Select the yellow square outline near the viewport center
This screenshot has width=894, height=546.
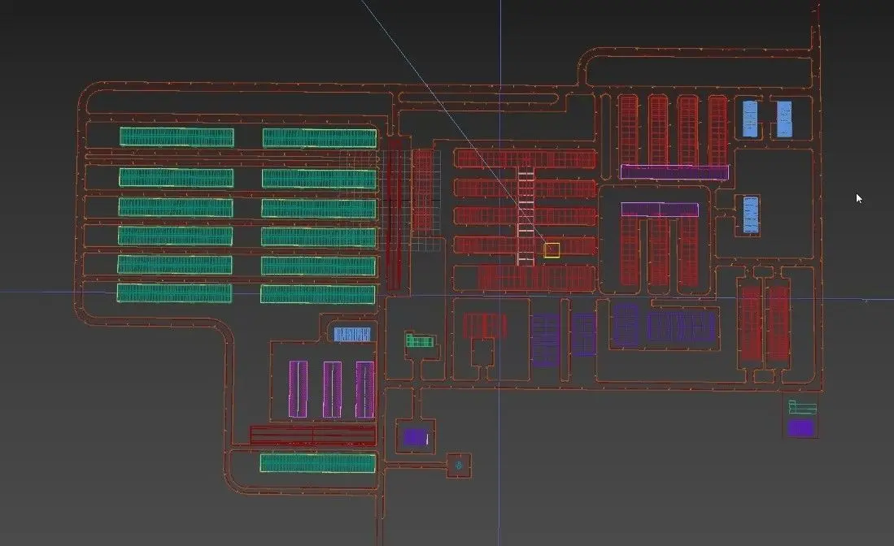click(552, 250)
